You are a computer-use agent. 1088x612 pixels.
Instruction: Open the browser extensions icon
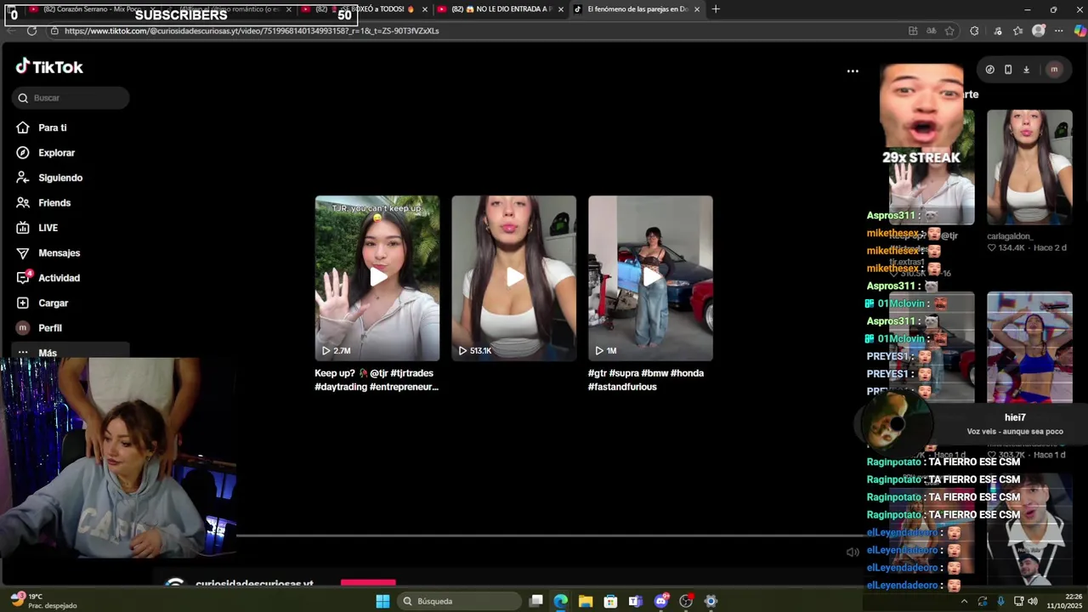coord(974,31)
